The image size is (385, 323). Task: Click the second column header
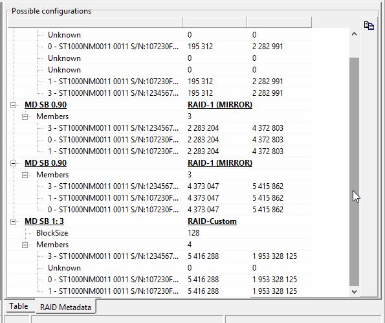[215, 22]
